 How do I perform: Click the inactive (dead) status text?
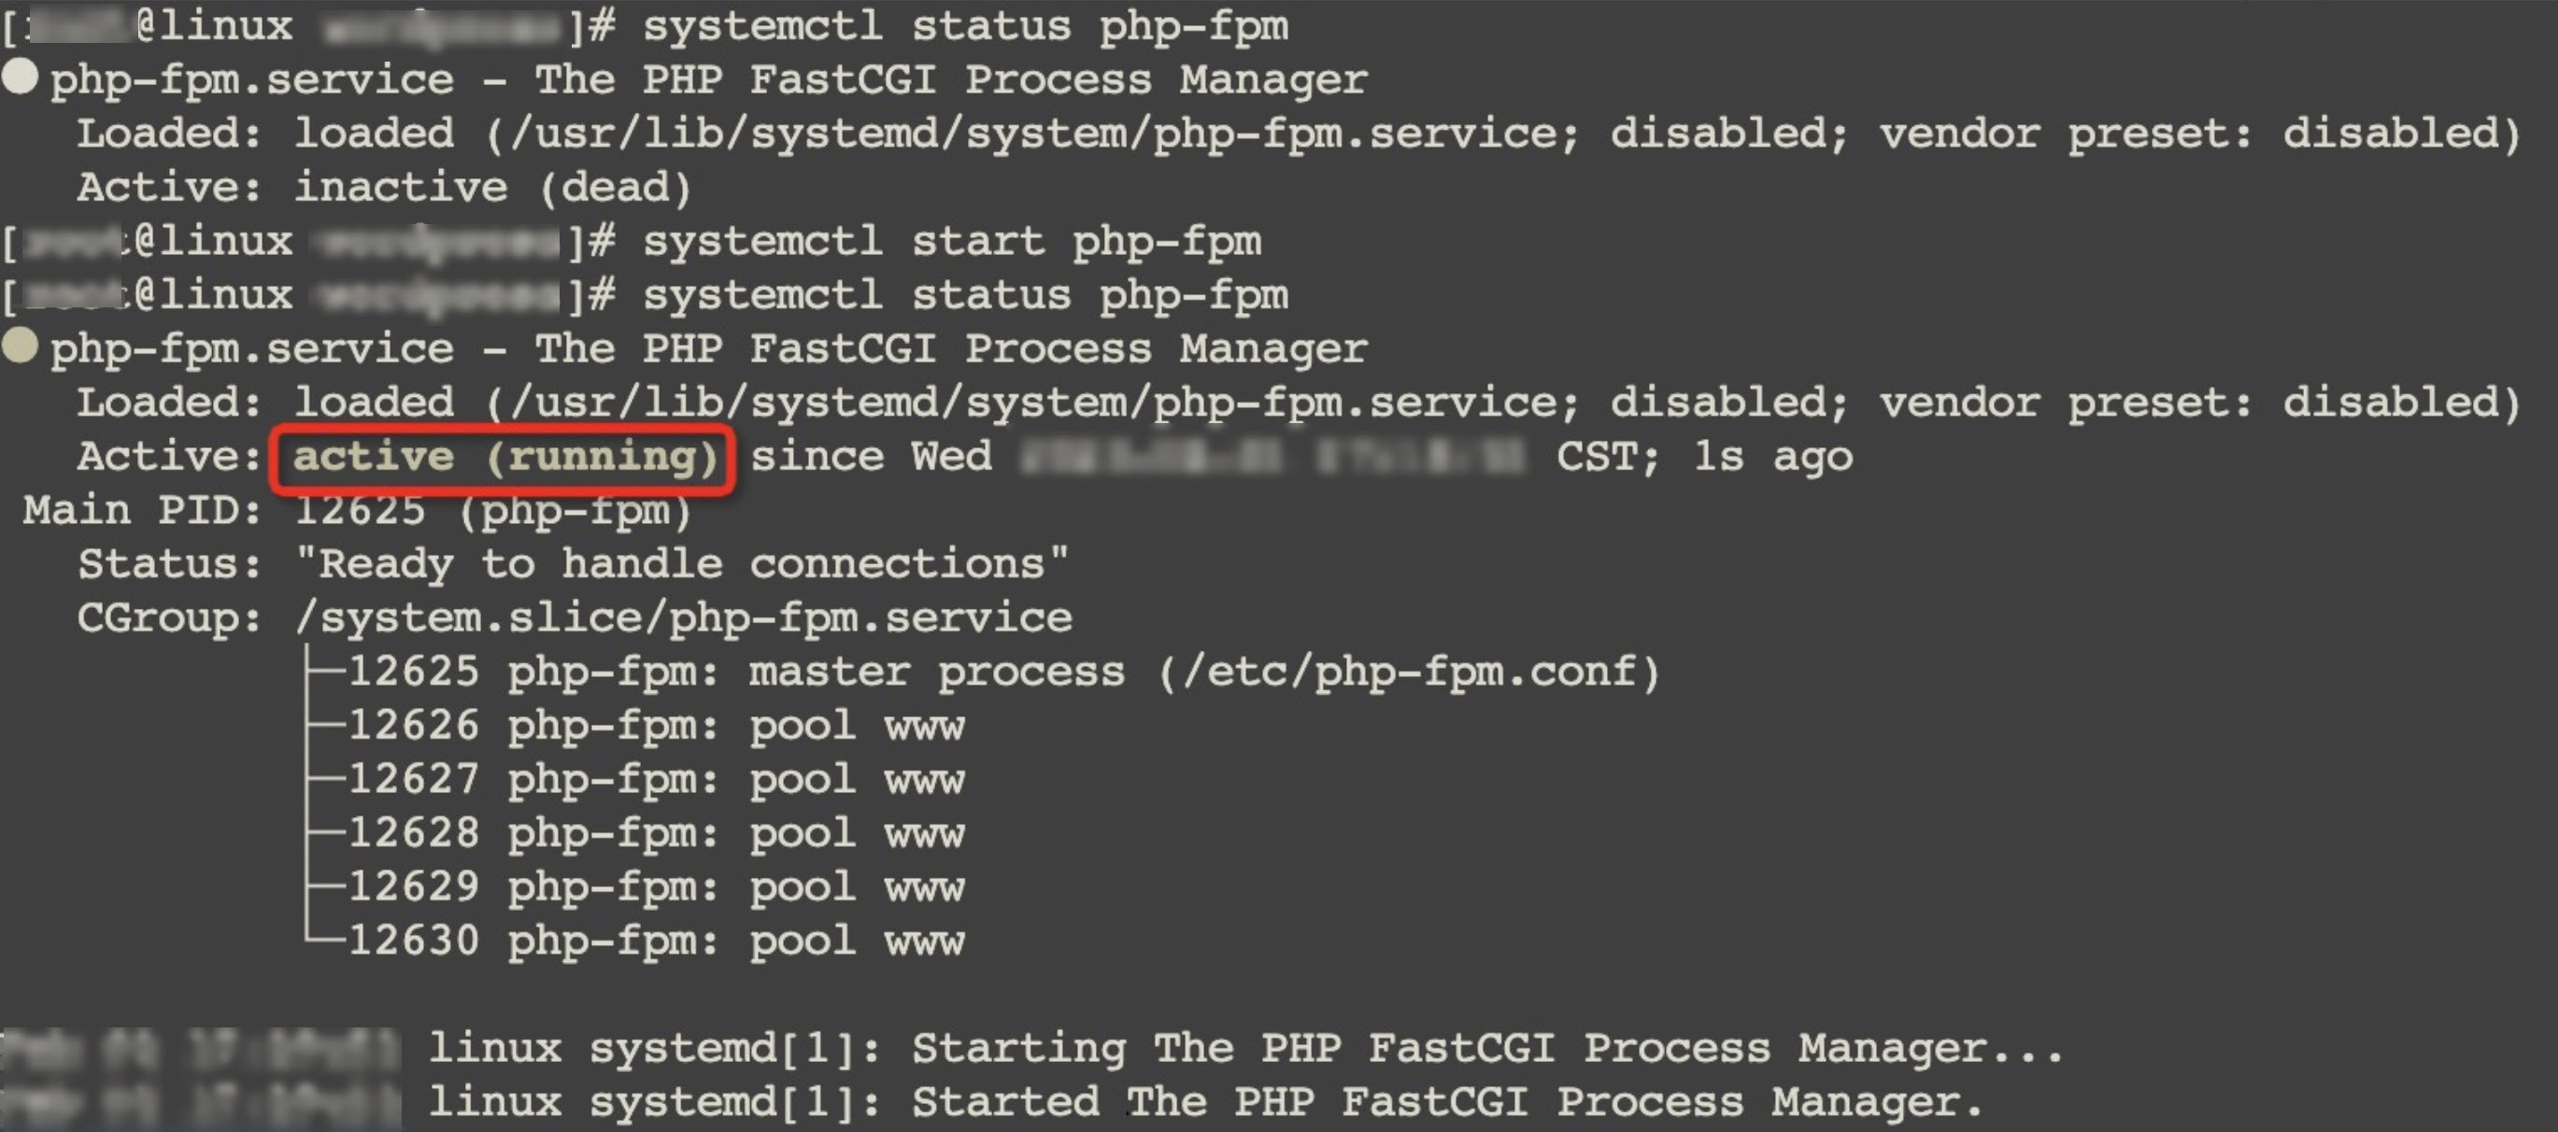tap(492, 188)
